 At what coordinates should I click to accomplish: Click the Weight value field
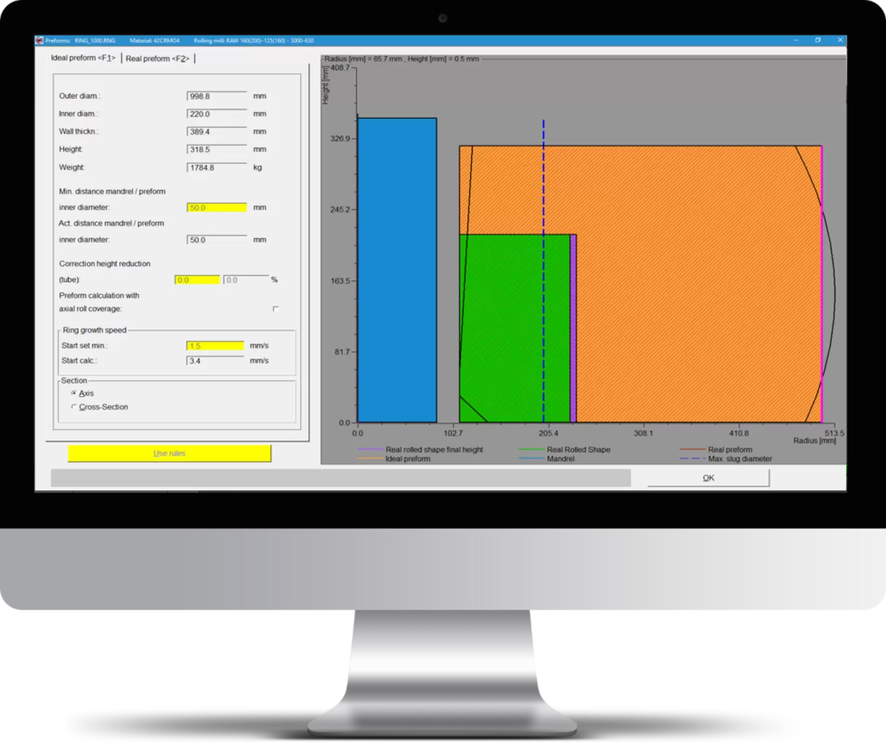click(216, 168)
